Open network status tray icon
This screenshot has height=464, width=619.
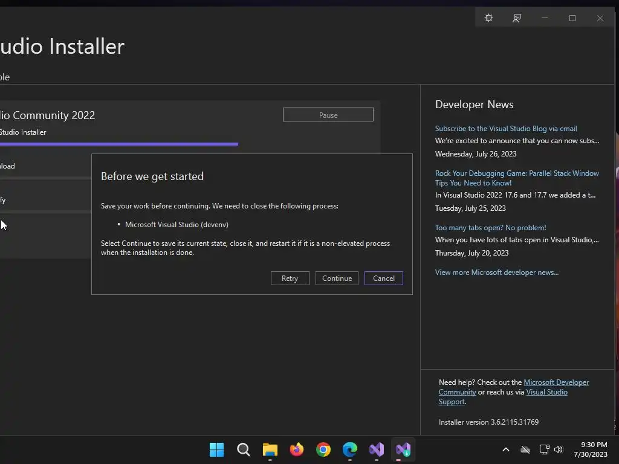tap(545, 449)
